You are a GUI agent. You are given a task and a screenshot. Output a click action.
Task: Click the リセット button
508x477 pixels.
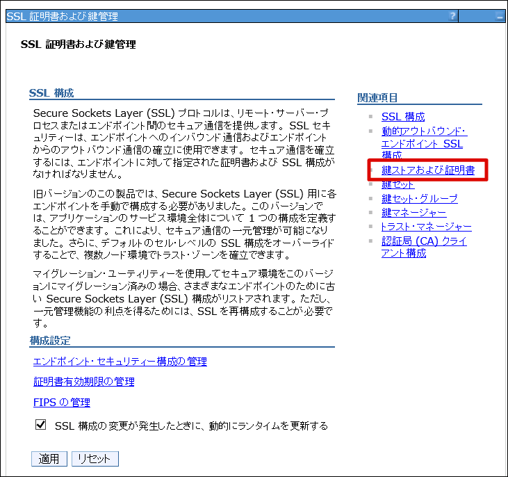[x=95, y=459]
